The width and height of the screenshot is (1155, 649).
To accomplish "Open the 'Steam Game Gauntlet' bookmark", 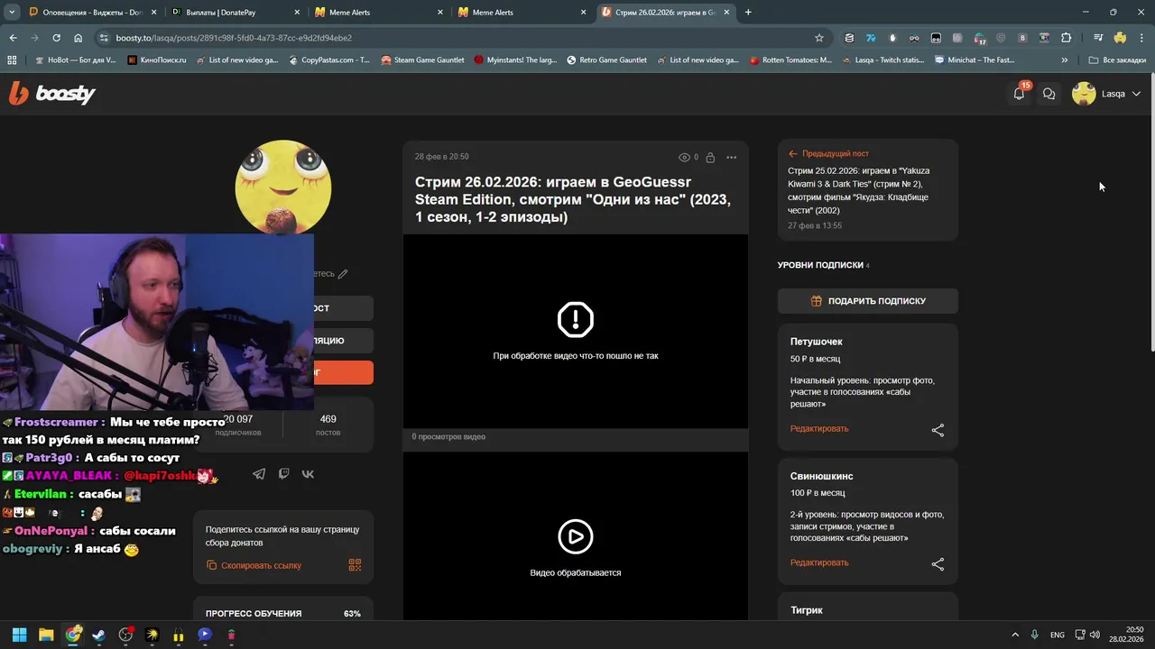I will coord(422,60).
